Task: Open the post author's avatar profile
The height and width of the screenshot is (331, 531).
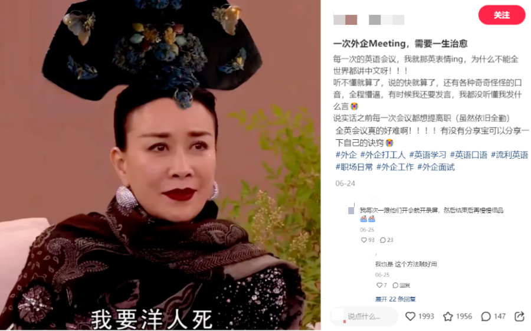Action: [x=345, y=19]
